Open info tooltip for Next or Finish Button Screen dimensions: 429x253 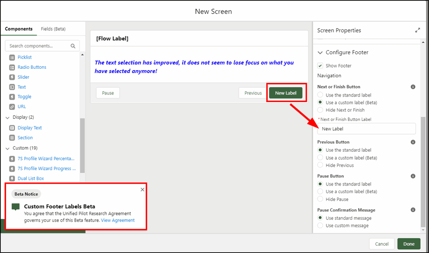point(413,87)
